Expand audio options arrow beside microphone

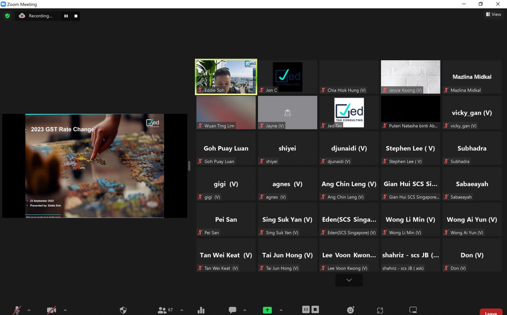(29, 310)
